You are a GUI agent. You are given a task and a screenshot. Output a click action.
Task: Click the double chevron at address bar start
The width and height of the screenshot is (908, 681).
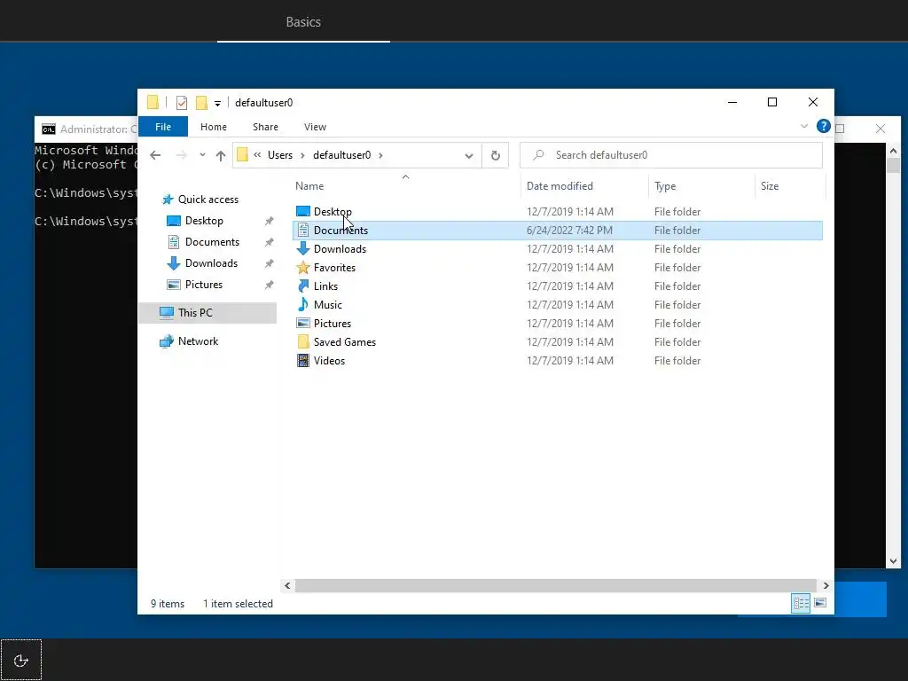pyautogui.click(x=257, y=154)
